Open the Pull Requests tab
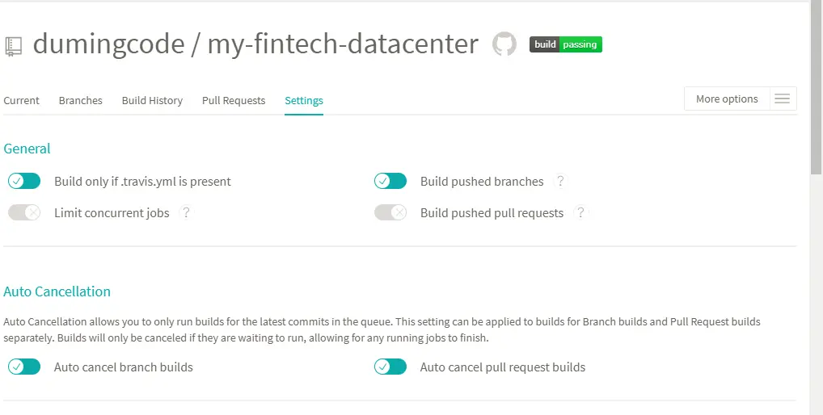This screenshot has height=415, width=823. [234, 101]
